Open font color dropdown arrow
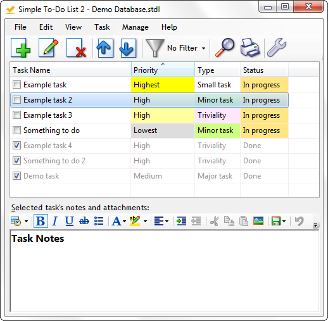Viewport: 328px width, 321px height. [x=124, y=222]
